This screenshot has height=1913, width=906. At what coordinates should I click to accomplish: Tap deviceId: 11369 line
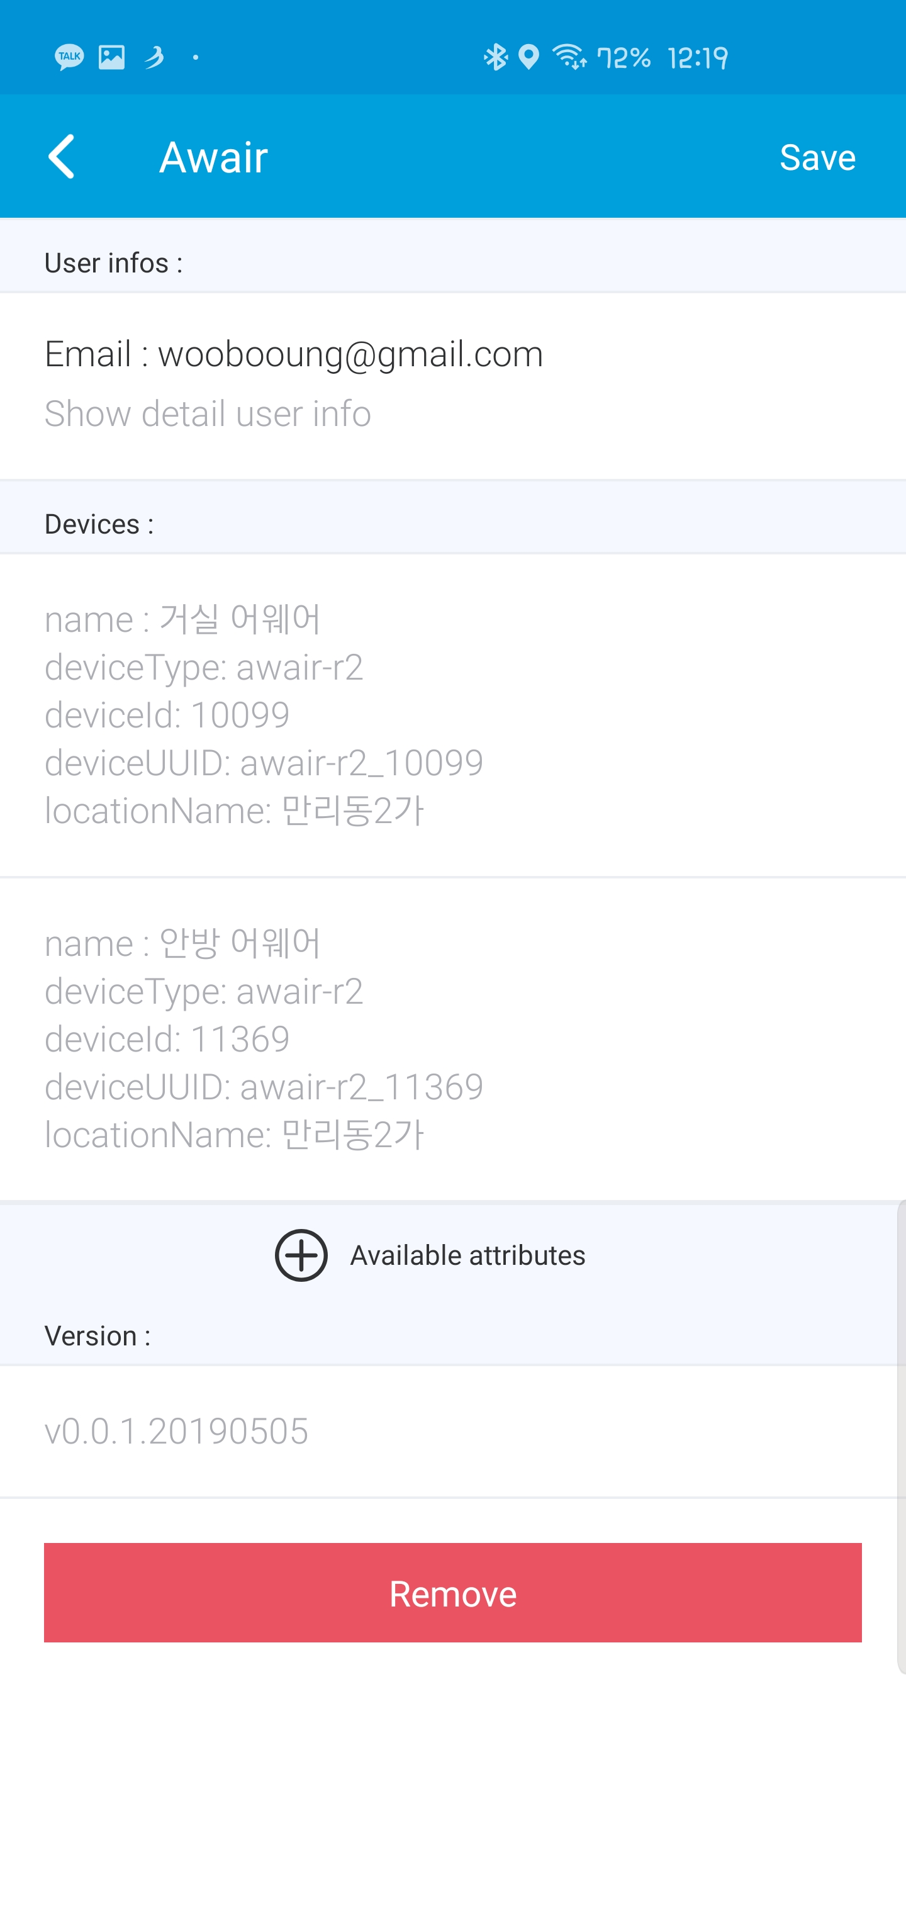click(167, 1038)
